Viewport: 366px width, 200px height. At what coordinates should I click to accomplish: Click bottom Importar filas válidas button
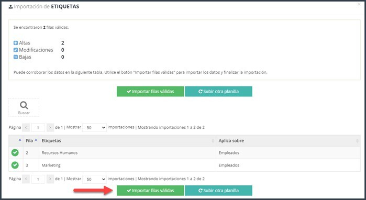pos(150,191)
